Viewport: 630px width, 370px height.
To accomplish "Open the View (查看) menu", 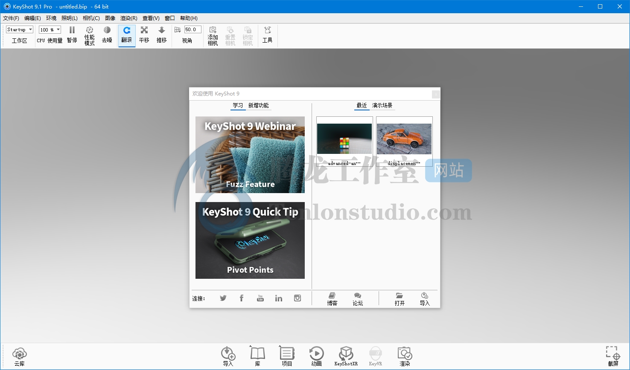I will tap(151, 18).
